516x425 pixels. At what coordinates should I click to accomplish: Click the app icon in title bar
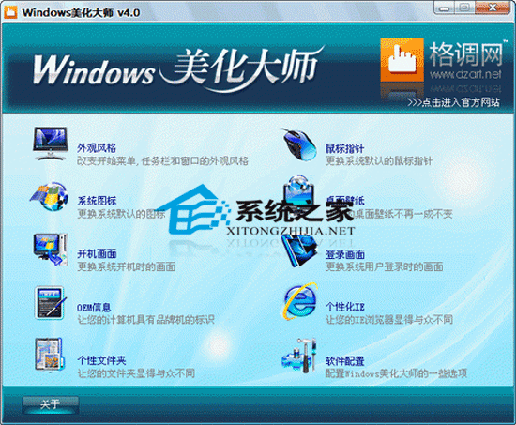[x=10, y=12]
